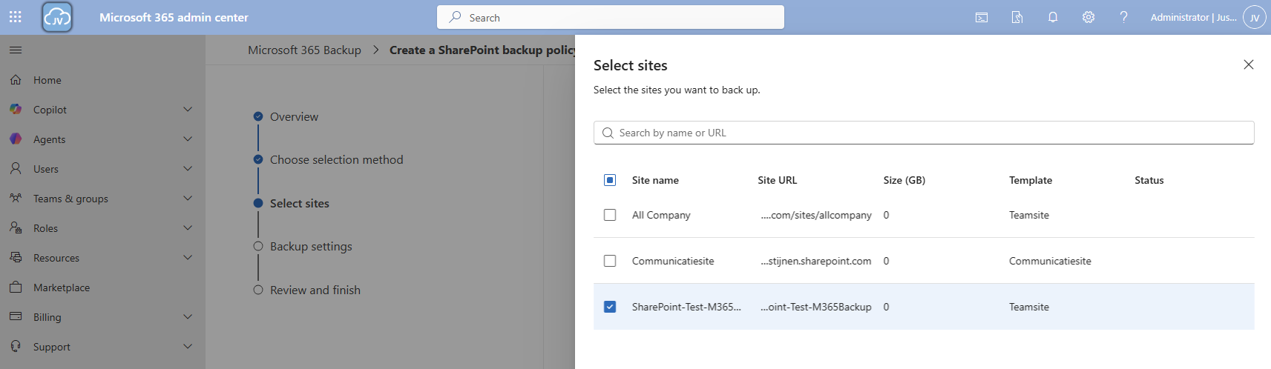This screenshot has height=369, width=1271.
Task: Click the help question mark icon
Action: click(x=1124, y=17)
